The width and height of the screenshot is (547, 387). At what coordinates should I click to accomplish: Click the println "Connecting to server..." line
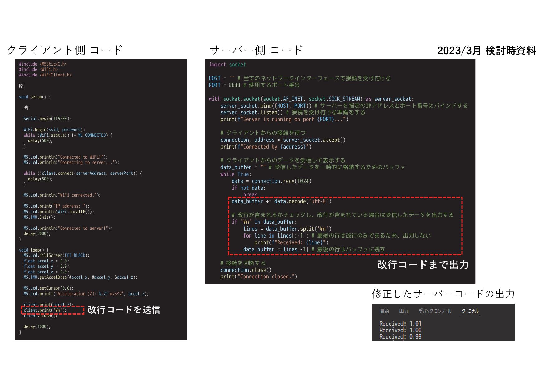71,162
